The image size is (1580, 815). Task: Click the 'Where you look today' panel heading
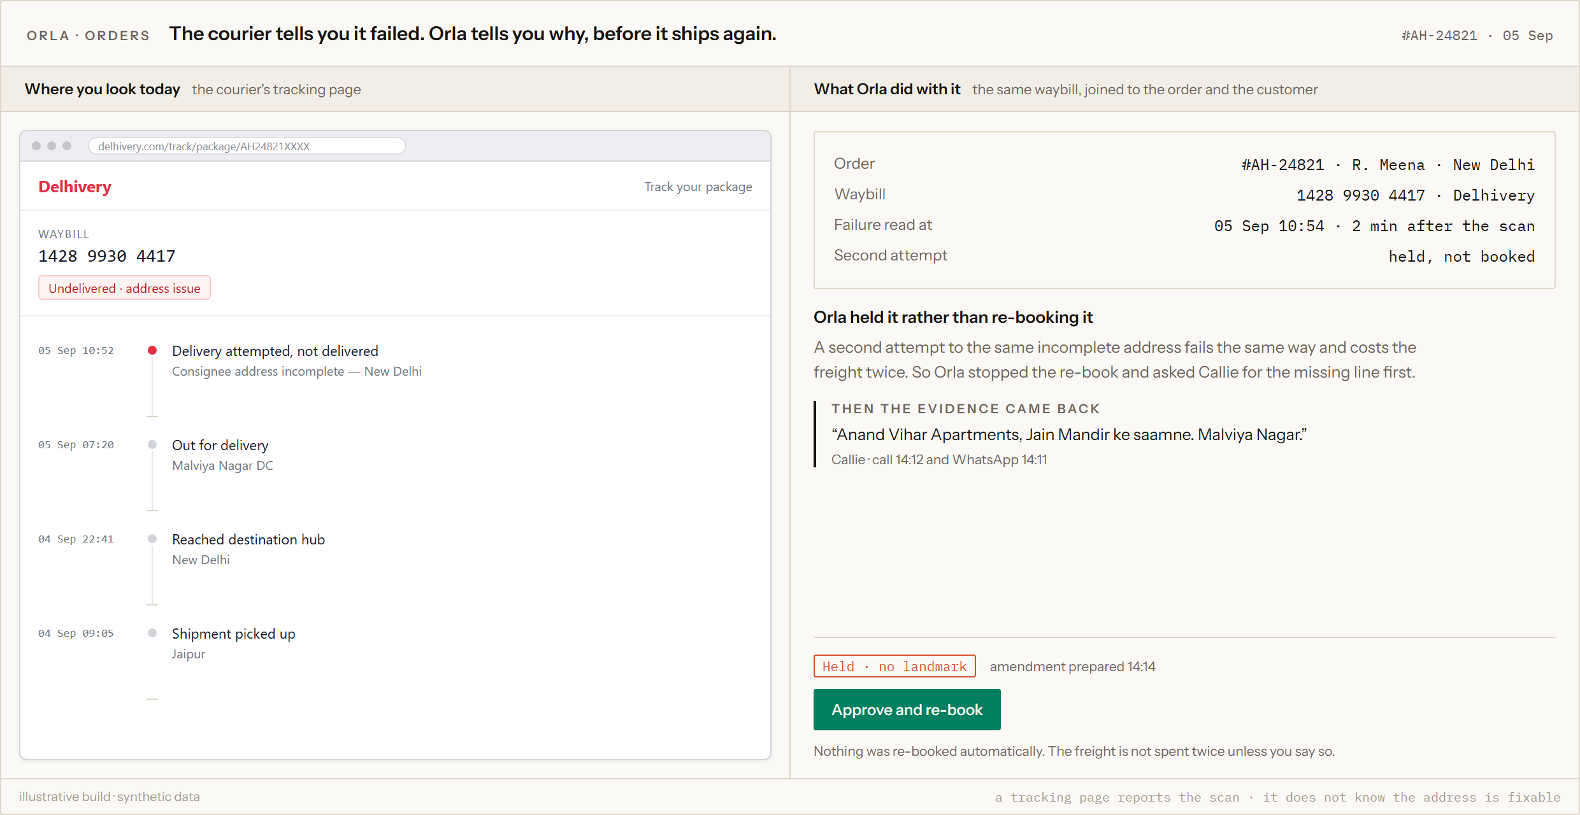pos(103,89)
